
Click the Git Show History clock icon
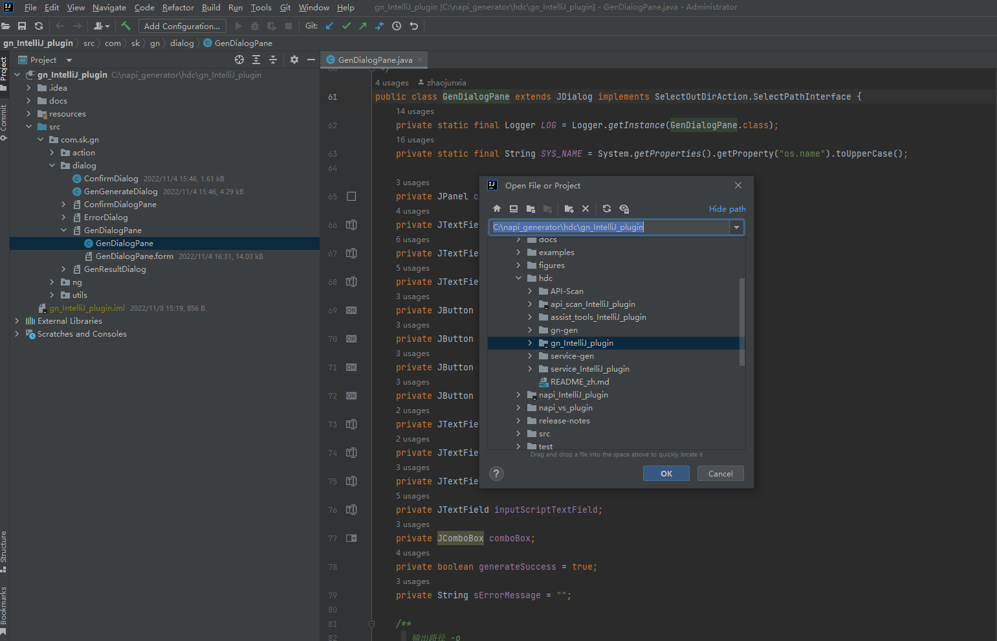point(397,26)
